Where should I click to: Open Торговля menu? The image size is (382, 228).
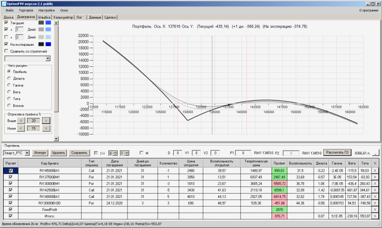pos(26,10)
